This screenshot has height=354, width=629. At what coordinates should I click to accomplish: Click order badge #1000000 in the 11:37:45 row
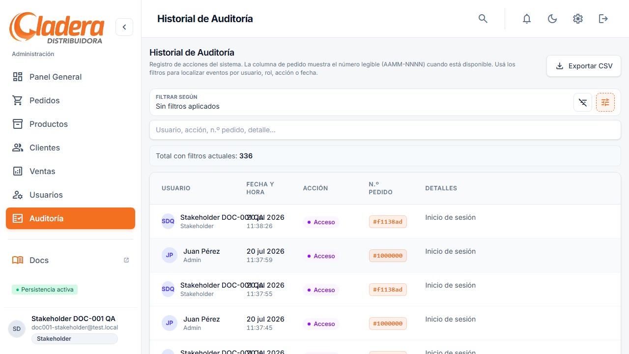388,324
